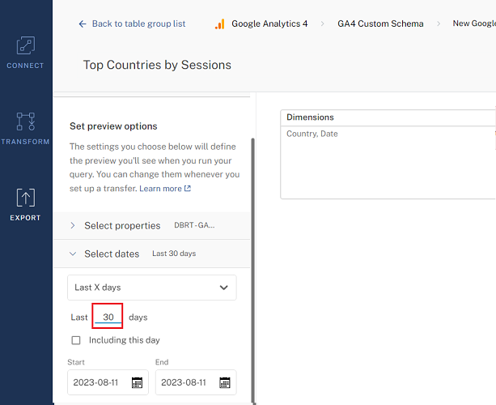The height and width of the screenshot is (405, 496).
Task: Click the Learn more external link icon
Action: tap(188, 189)
